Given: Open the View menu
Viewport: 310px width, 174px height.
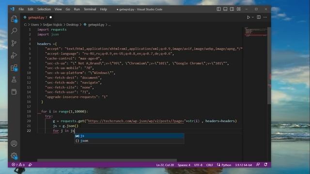Looking at the screenshot, I should pos(58,9).
